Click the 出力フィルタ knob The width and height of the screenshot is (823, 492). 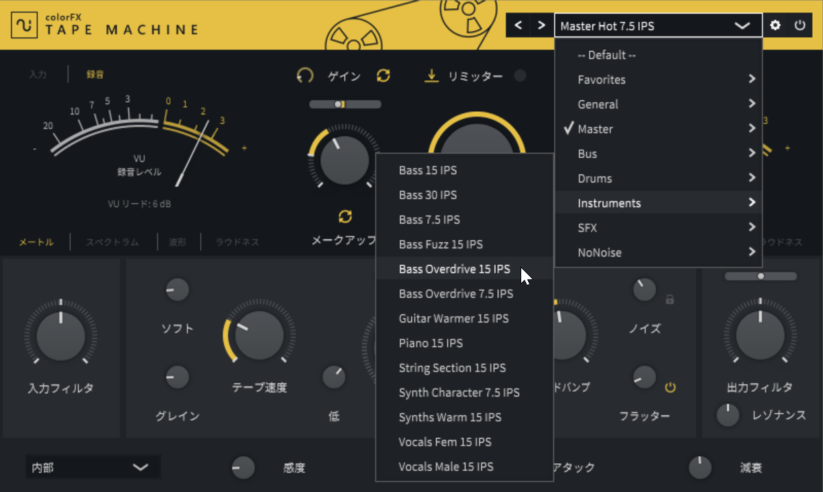point(761,335)
